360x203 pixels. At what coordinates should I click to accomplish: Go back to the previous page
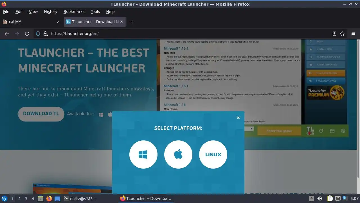click(7, 34)
